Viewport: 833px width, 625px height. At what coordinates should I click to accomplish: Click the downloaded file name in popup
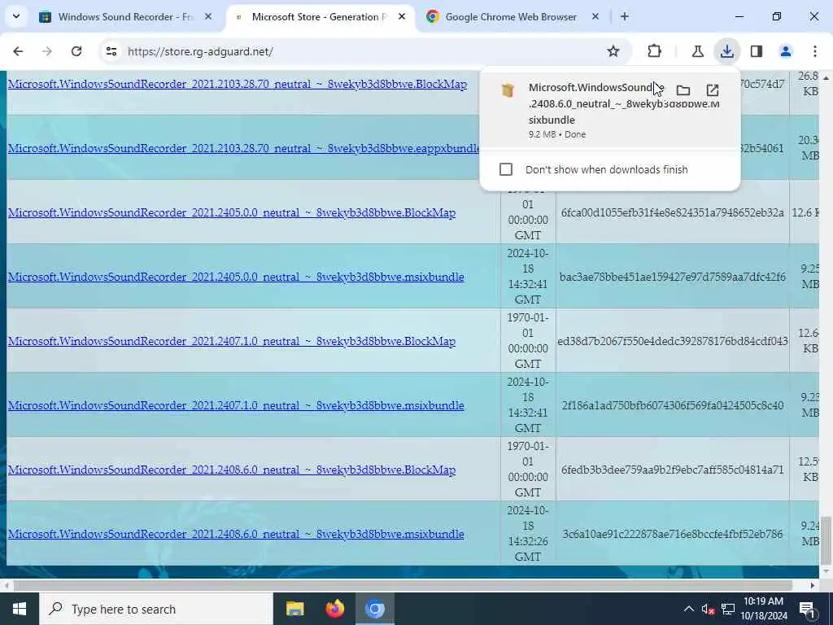point(624,103)
